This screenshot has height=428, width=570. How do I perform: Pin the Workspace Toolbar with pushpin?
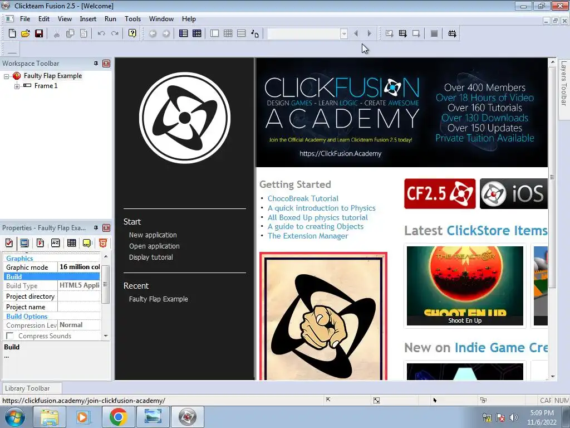coord(96,64)
